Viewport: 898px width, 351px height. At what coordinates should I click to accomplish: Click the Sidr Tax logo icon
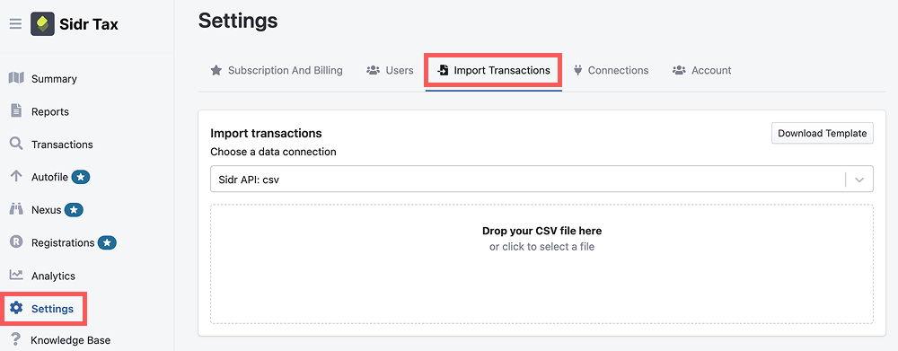[42, 24]
